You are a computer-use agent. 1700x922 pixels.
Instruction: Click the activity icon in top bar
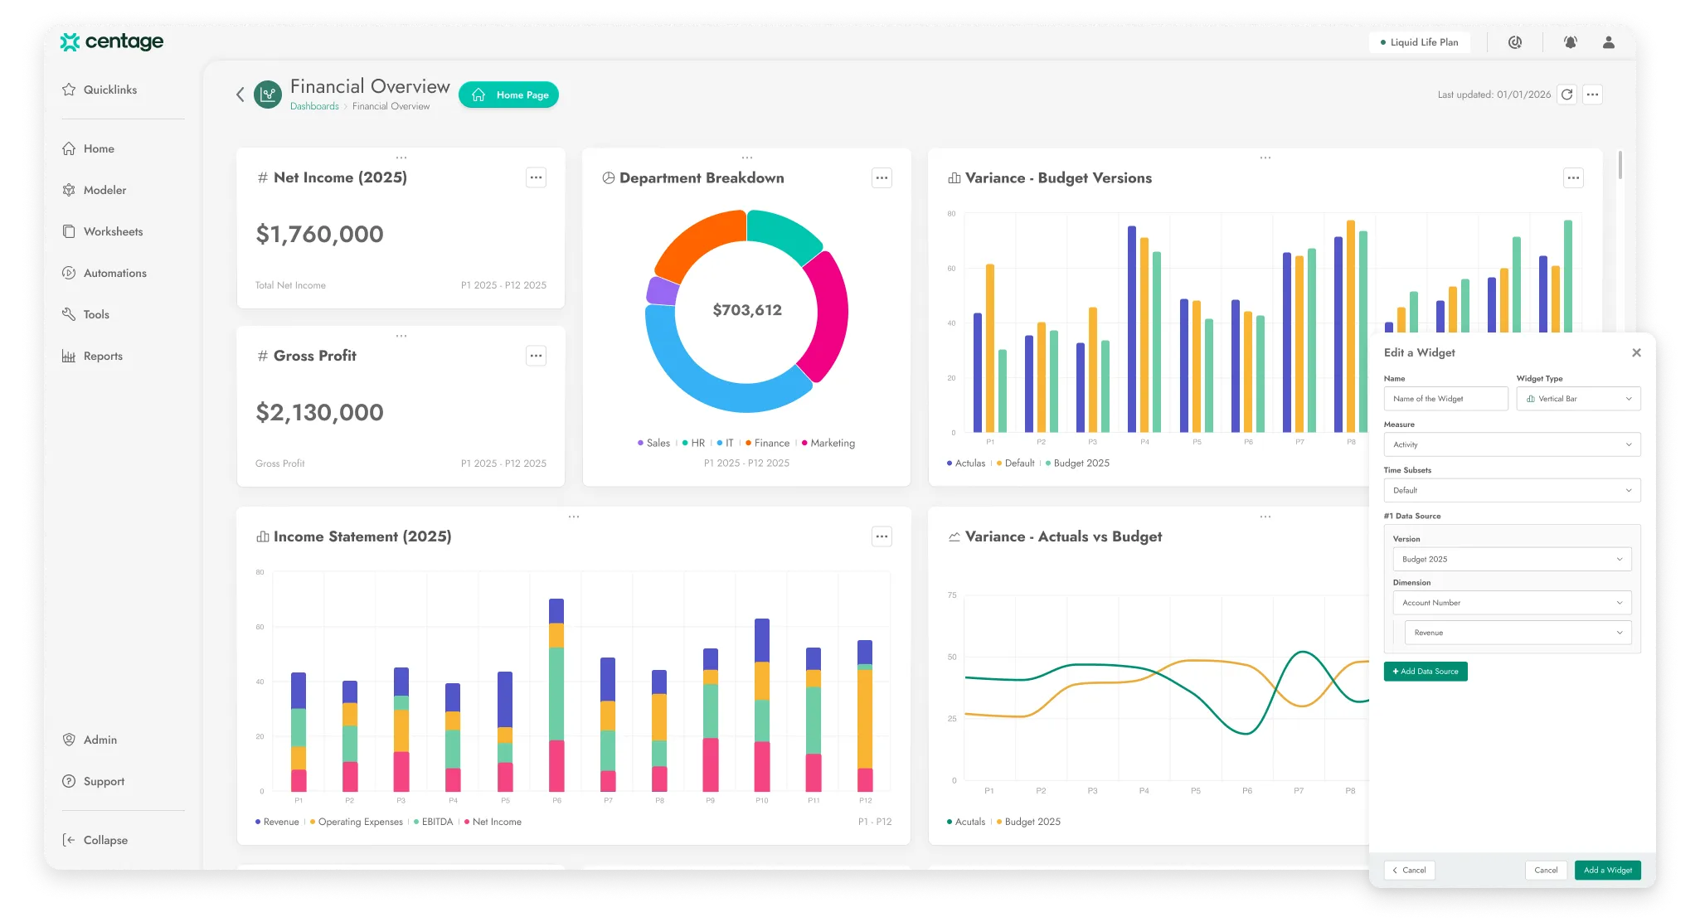click(x=1514, y=42)
